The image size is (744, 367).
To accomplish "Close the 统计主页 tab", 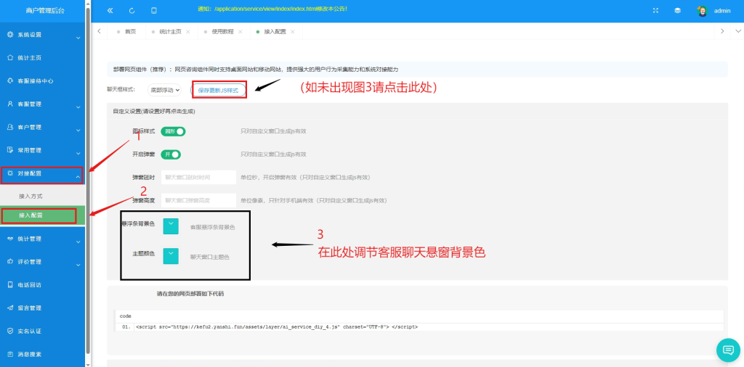I will pos(188,32).
